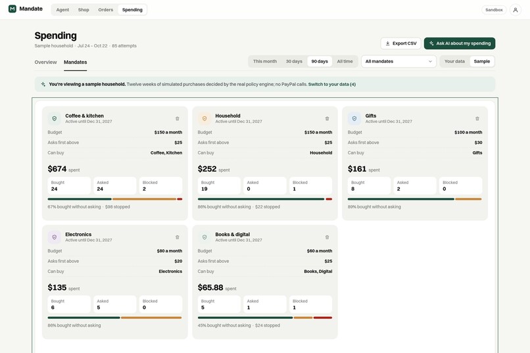Click the $252 spent amount
Screen dimensions: 530x353
coord(207,168)
